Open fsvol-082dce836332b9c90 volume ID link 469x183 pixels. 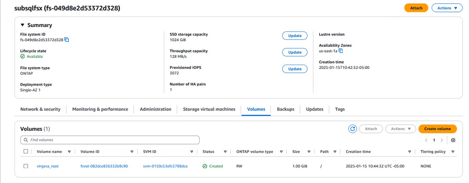[x=104, y=166]
